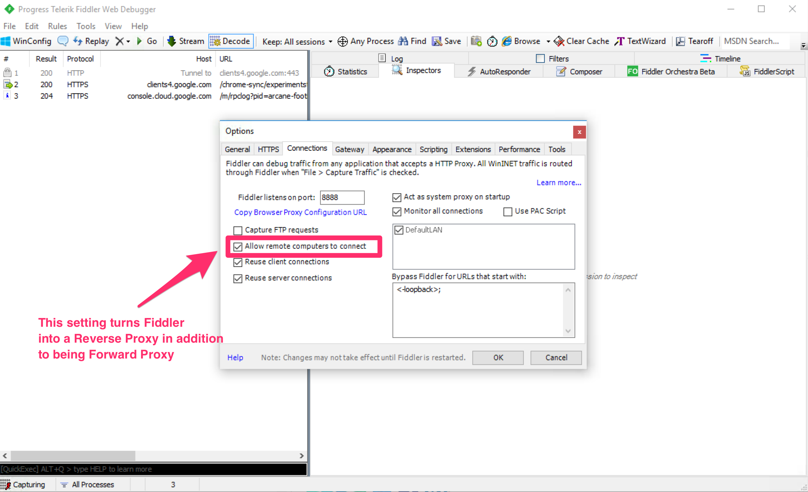Pick target with Any Process crosshair
The image size is (808, 492).
[x=366, y=41]
